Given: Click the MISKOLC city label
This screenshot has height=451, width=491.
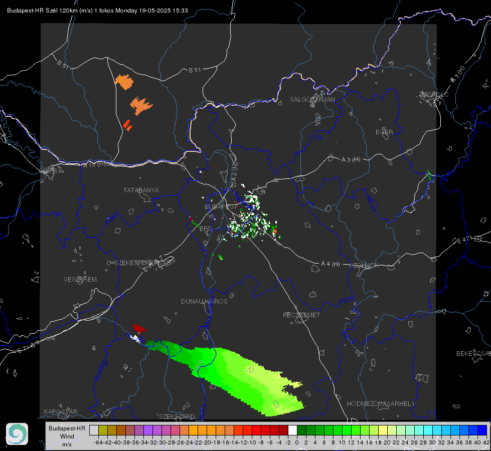Looking at the screenshot, I should tap(435, 94).
